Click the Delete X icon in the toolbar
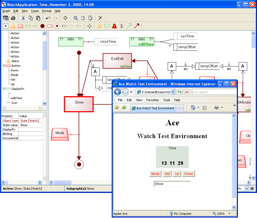The image size is (257, 218). [100, 18]
